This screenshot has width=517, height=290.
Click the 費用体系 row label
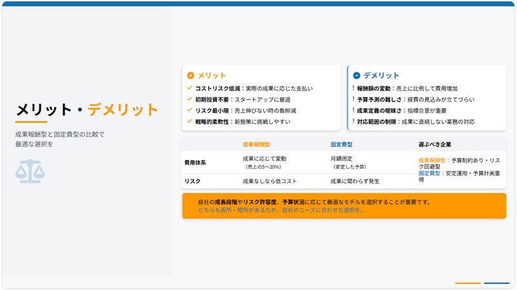point(195,162)
